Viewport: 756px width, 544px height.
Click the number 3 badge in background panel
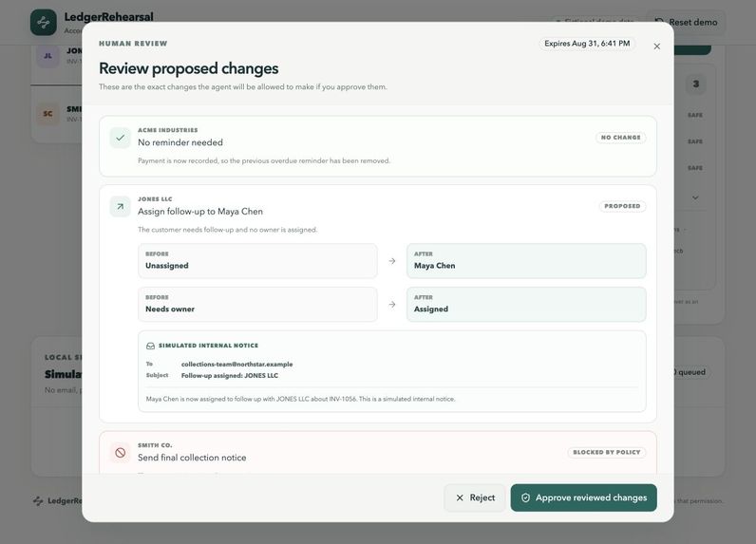click(696, 84)
